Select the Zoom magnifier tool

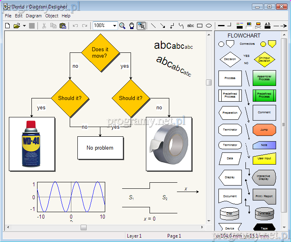pyautogui.click(x=122, y=26)
